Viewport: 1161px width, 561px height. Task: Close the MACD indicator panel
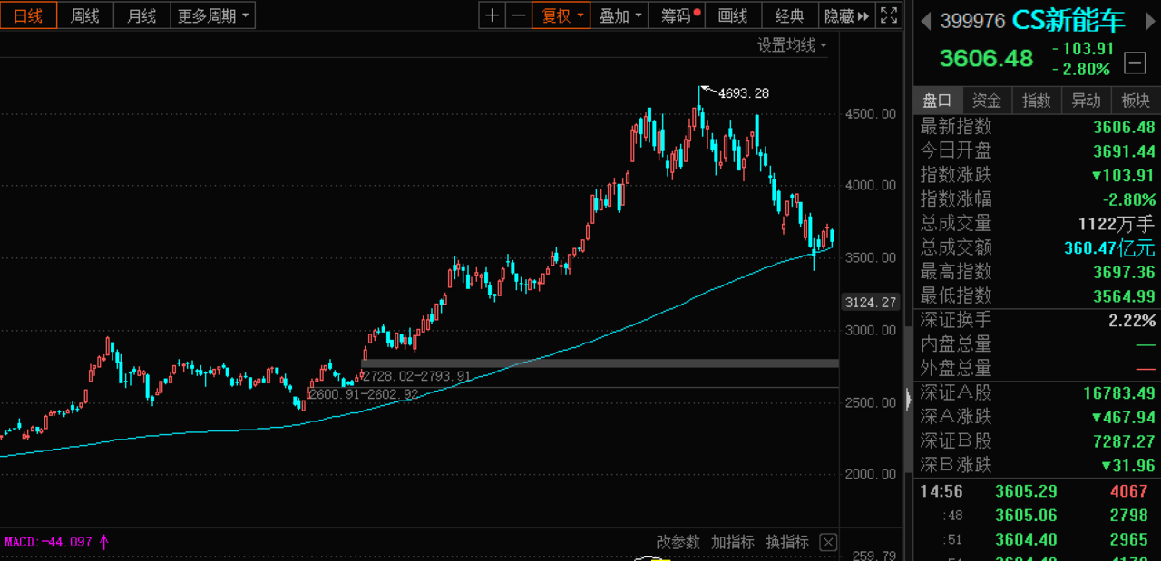pos(827,542)
